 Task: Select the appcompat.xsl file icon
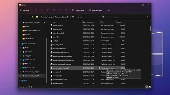pyautogui.click(x=51, y=45)
